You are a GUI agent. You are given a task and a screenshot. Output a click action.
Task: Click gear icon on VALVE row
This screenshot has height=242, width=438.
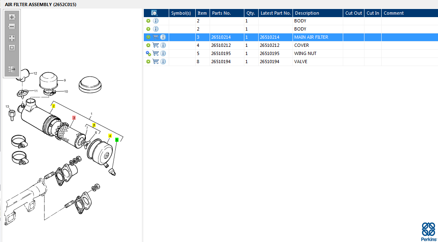point(148,62)
